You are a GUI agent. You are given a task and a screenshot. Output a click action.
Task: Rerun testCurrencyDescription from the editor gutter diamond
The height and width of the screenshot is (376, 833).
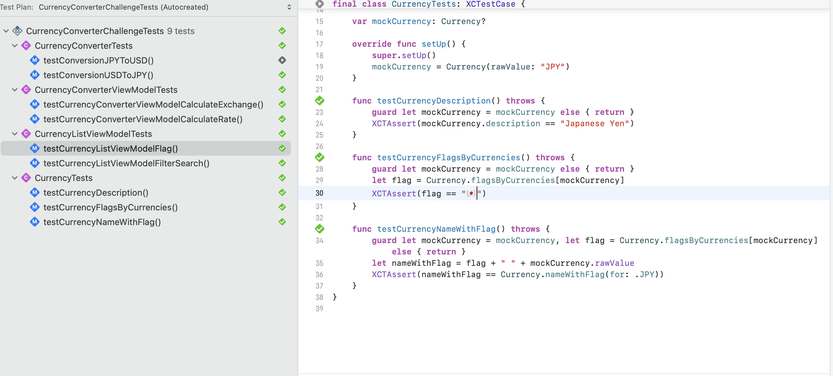coord(320,101)
